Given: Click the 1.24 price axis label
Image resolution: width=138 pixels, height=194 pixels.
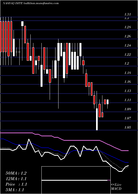Looking at the screenshot, I should point(128,45).
